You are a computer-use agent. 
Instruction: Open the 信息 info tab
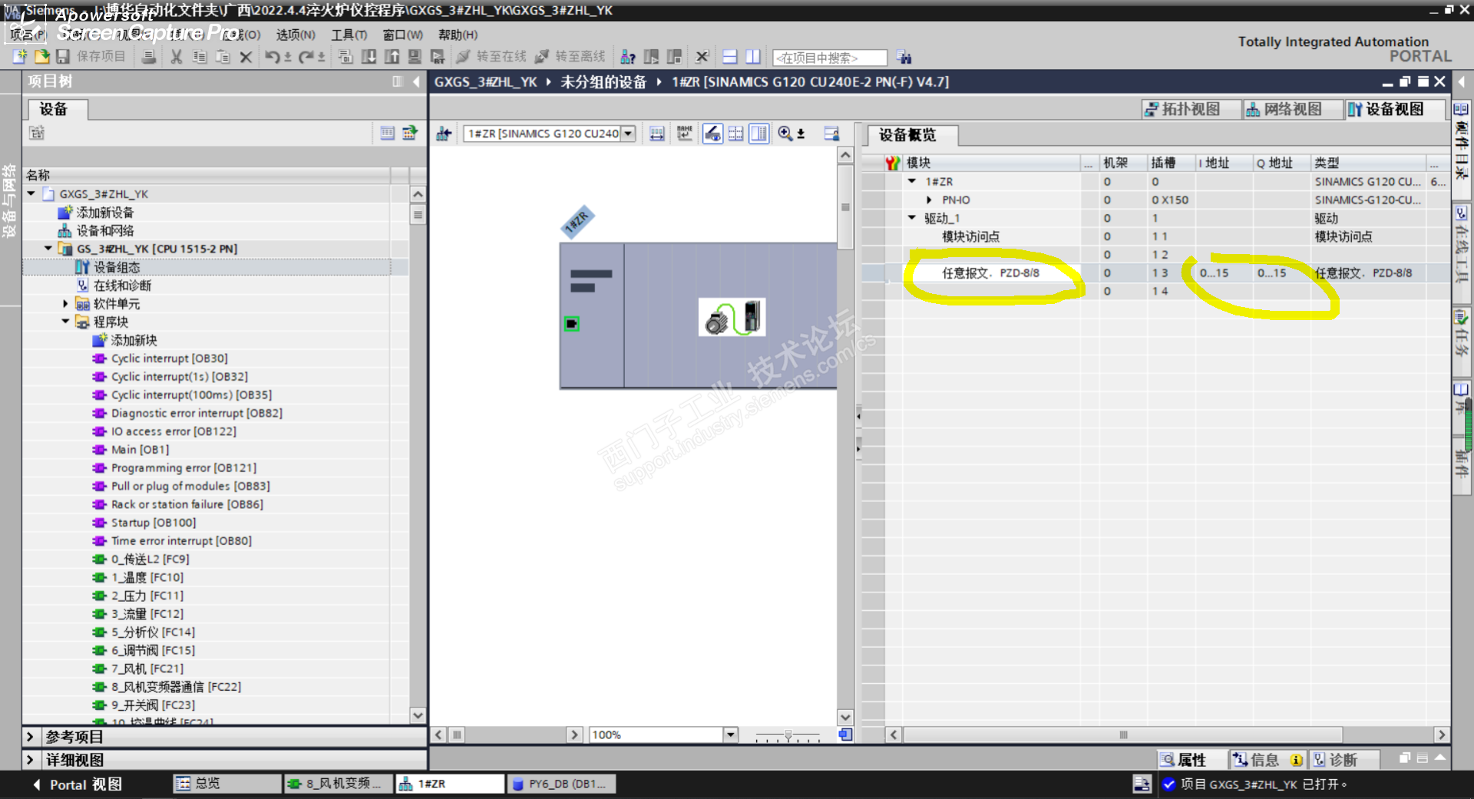[x=1268, y=760]
